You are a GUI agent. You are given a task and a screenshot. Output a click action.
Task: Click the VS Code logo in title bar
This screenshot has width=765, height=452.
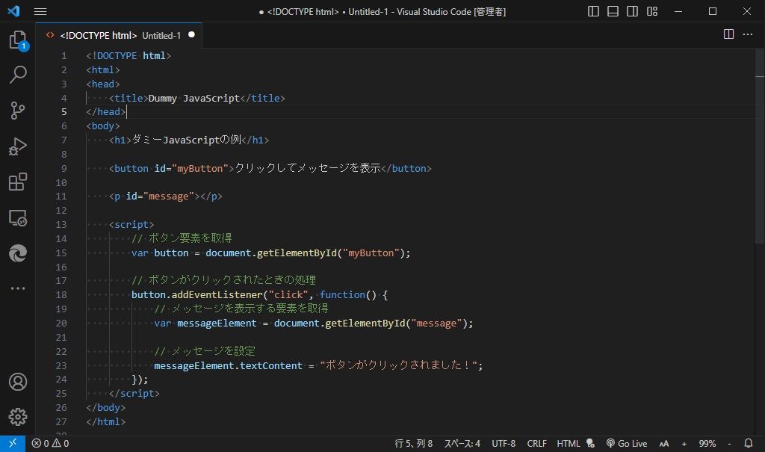(x=13, y=10)
